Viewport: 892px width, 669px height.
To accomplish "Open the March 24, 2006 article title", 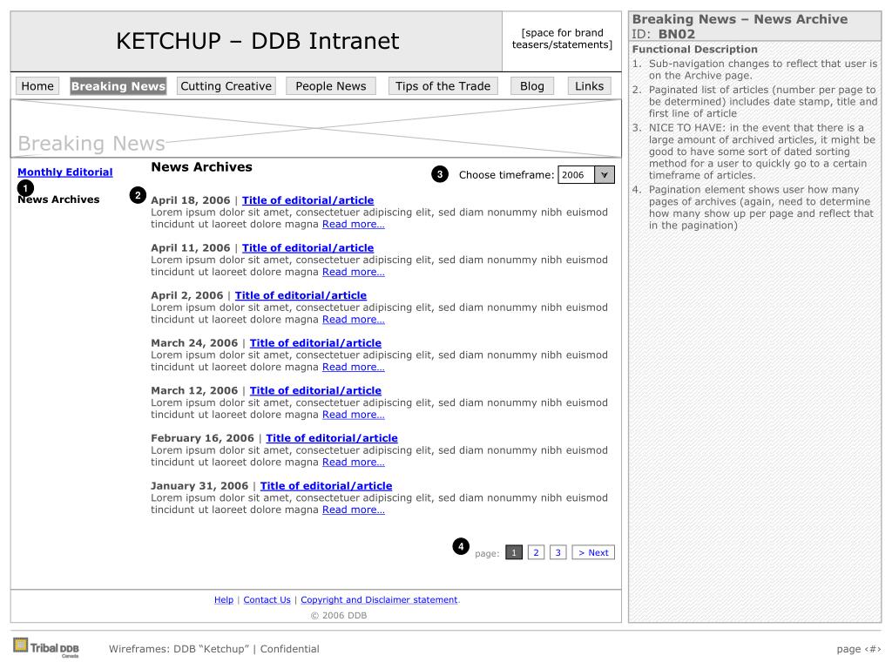I will tap(315, 343).
